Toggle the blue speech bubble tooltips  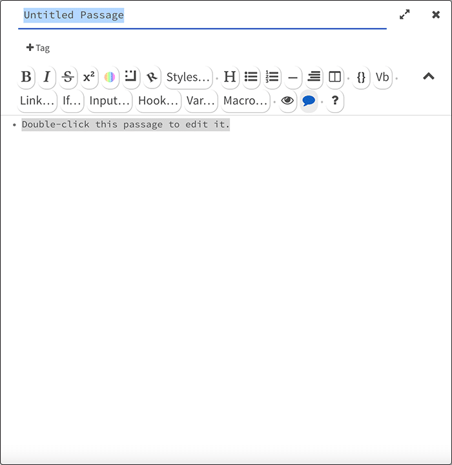tap(309, 101)
